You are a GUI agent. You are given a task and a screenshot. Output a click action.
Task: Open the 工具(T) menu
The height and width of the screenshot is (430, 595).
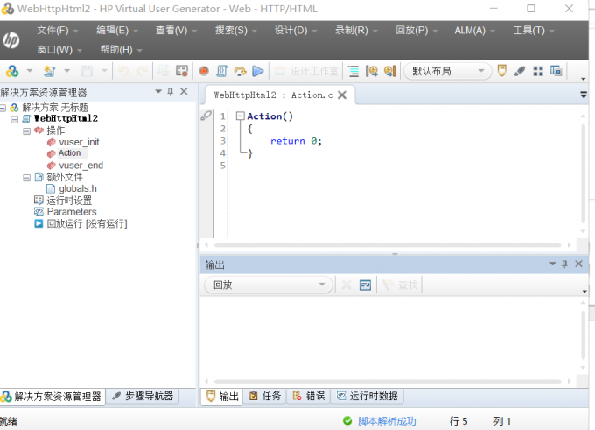tap(533, 30)
